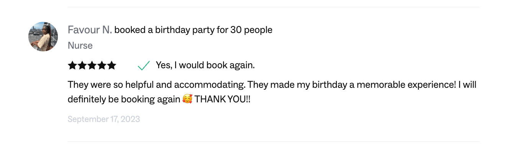Click the 'Nurse' occupation label
The image size is (512, 148).
(80, 46)
